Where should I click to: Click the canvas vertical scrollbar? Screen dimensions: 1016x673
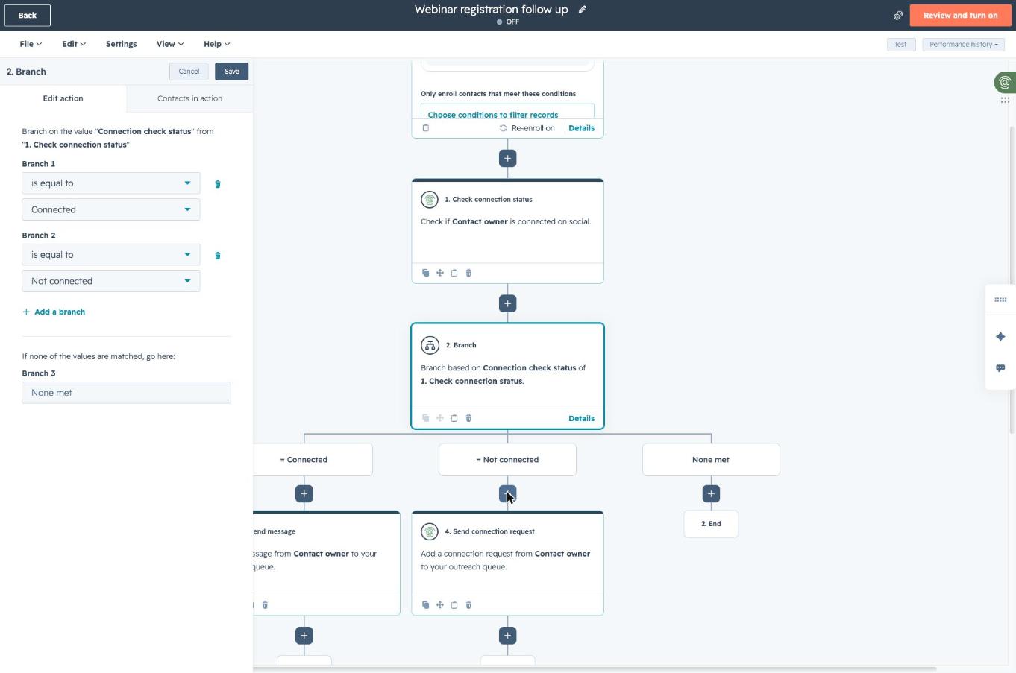tap(1012, 279)
